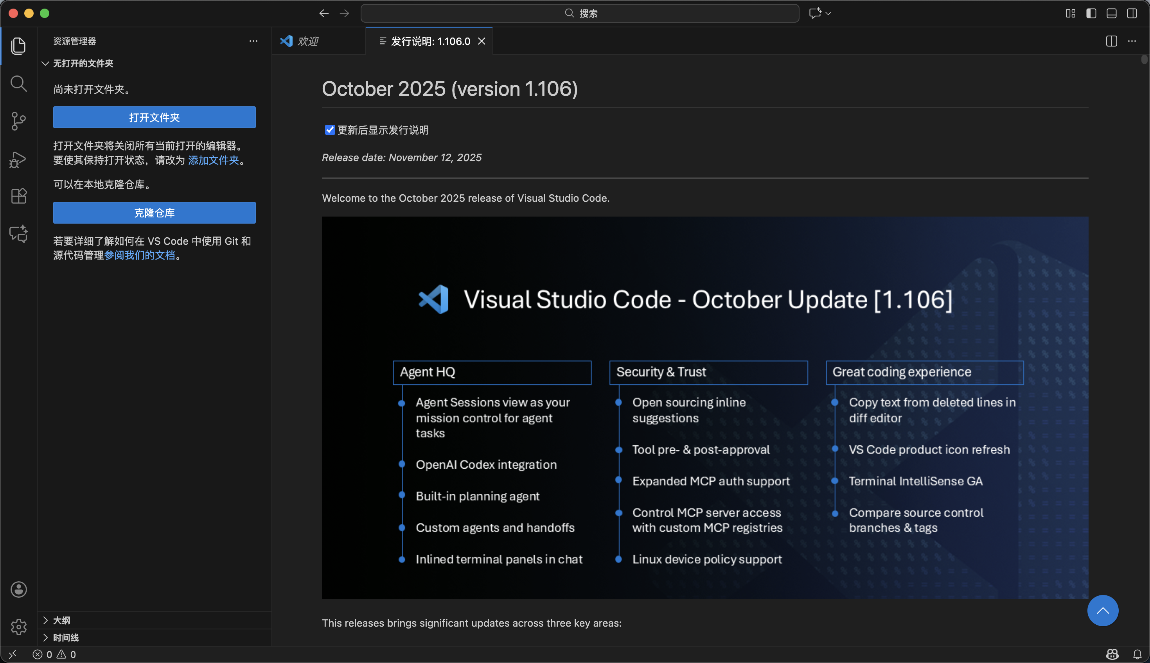The height and width of the screenshot is (663, 1150).
Task: Click the Accounts icon
Action: coord(18,590)
